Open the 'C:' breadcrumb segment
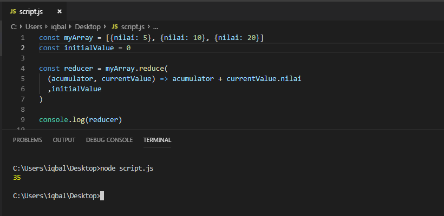This screenshot has height=216, width=444. 14,26
